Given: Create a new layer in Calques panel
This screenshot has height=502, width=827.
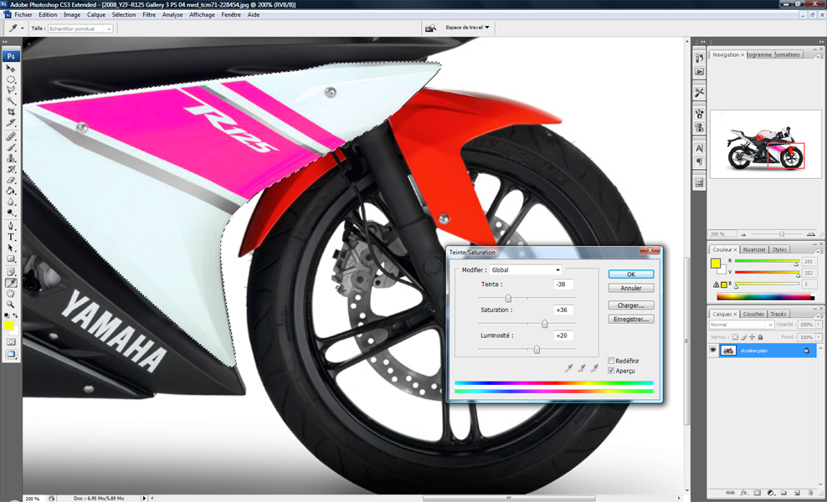Looking at the screenshot, I should pos(796,493).
